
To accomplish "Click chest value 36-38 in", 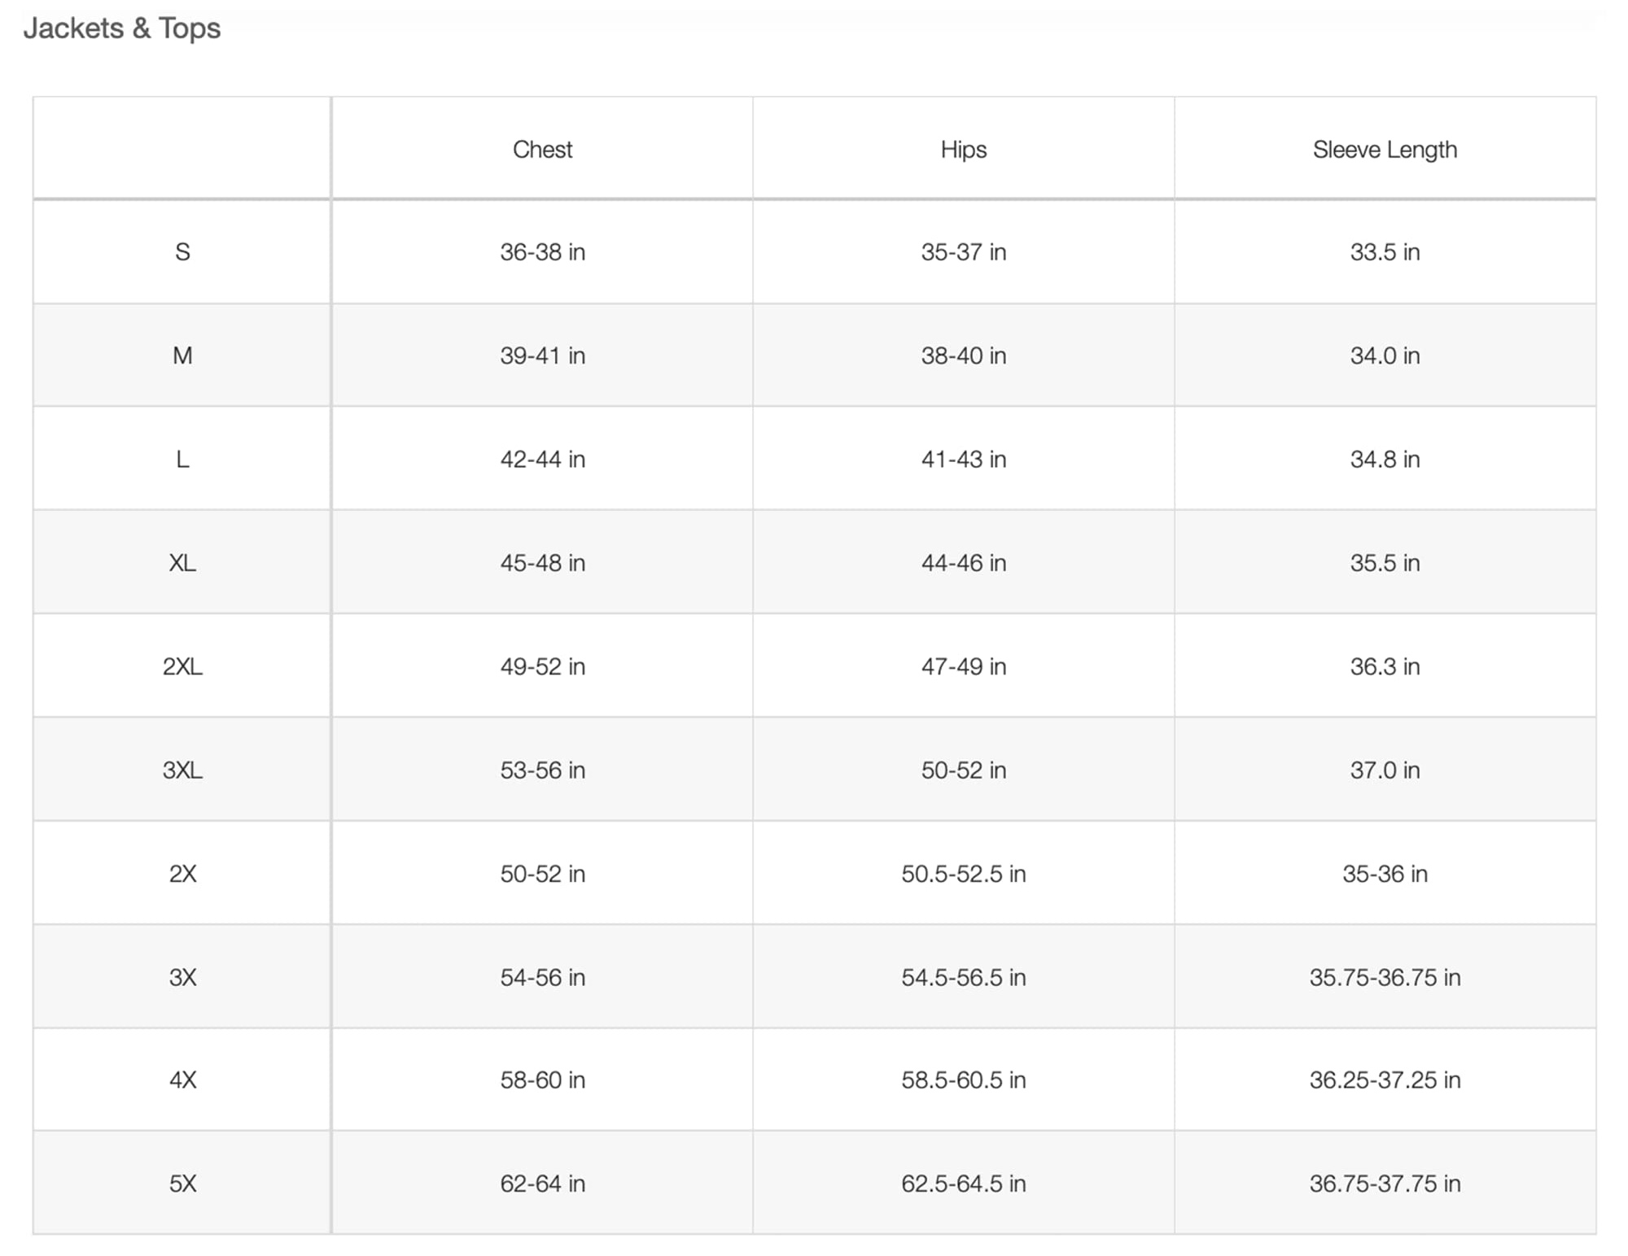I will tap(542, 252).
